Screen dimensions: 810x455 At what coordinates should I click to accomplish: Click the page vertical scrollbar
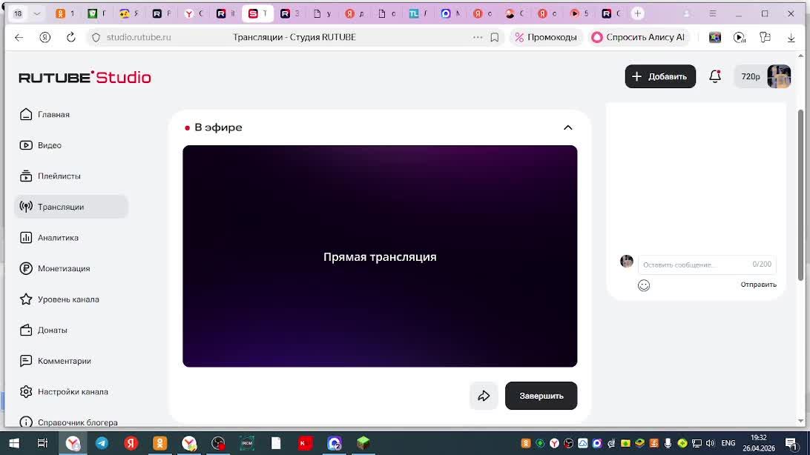pos(801,195)
